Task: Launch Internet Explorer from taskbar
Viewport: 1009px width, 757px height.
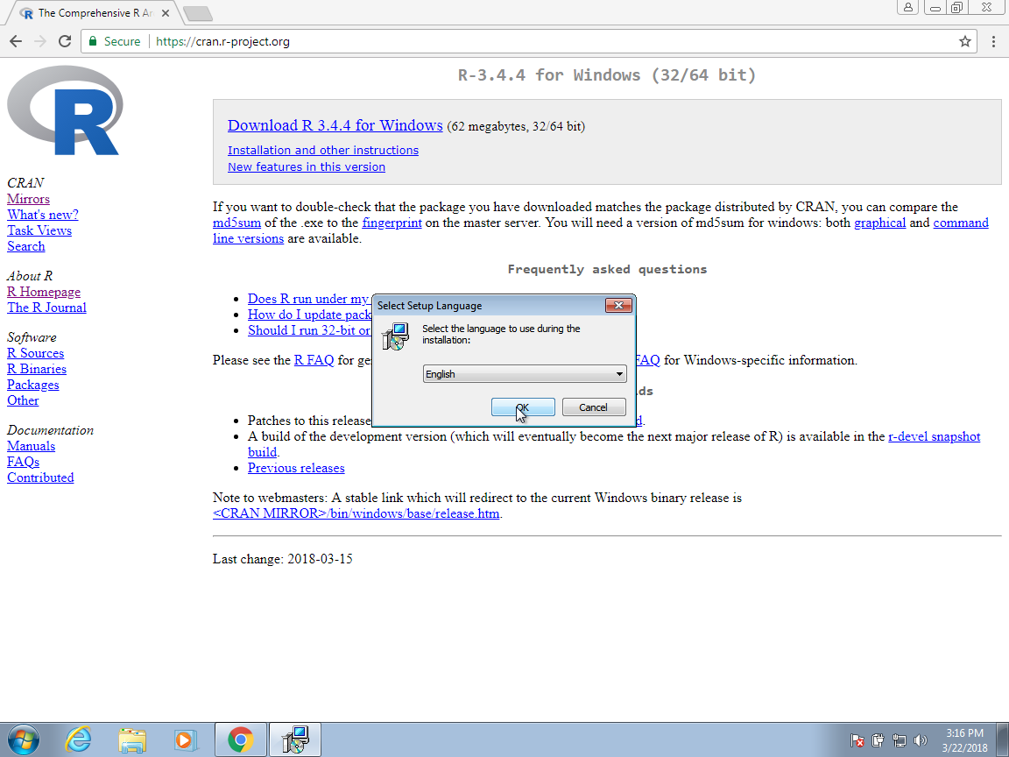Action: pyautogui.click(x=79, y=739)
